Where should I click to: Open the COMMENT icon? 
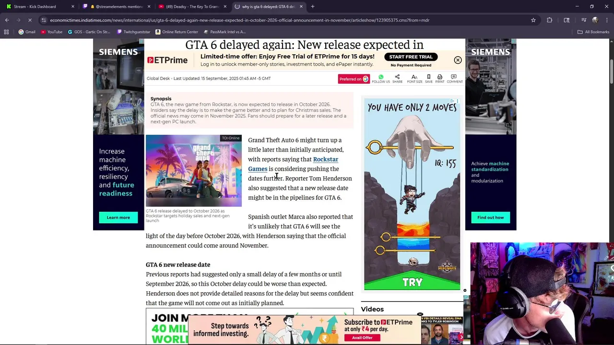[454, 79]
